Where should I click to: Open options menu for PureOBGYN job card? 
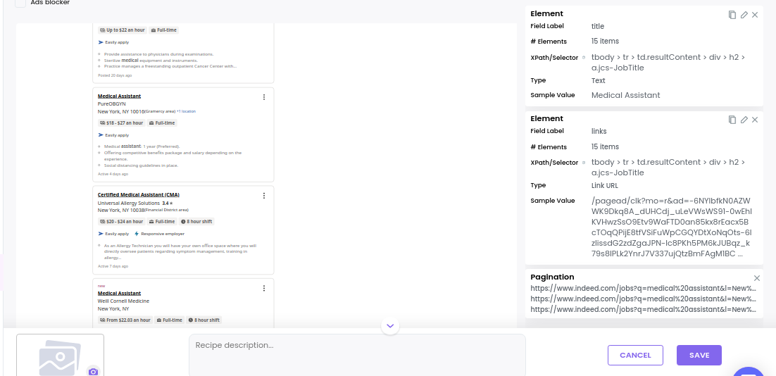[x=264, y=97]
